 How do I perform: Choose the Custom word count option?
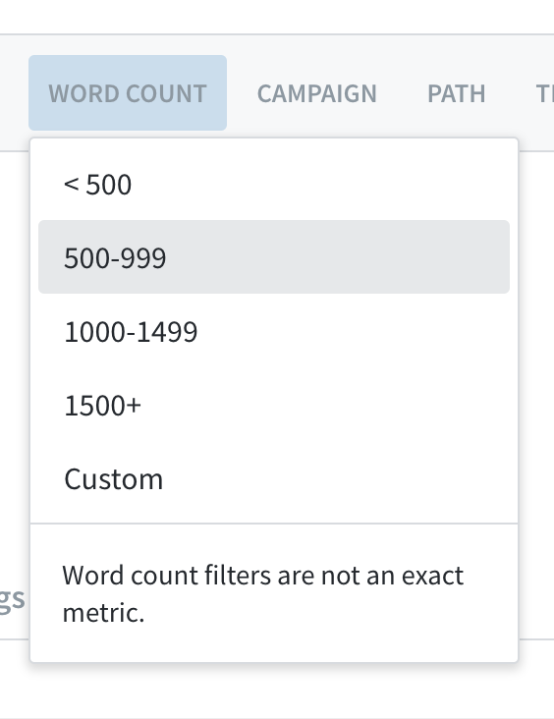coord(274,478)
